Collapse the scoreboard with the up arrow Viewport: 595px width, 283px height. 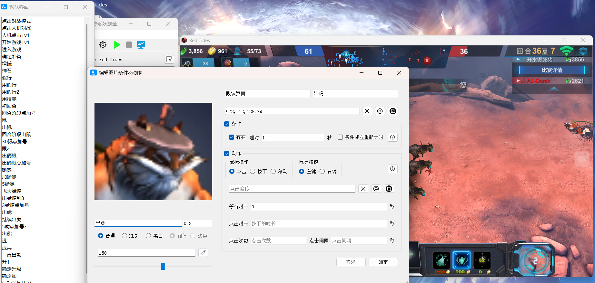[x=554, y=89]
